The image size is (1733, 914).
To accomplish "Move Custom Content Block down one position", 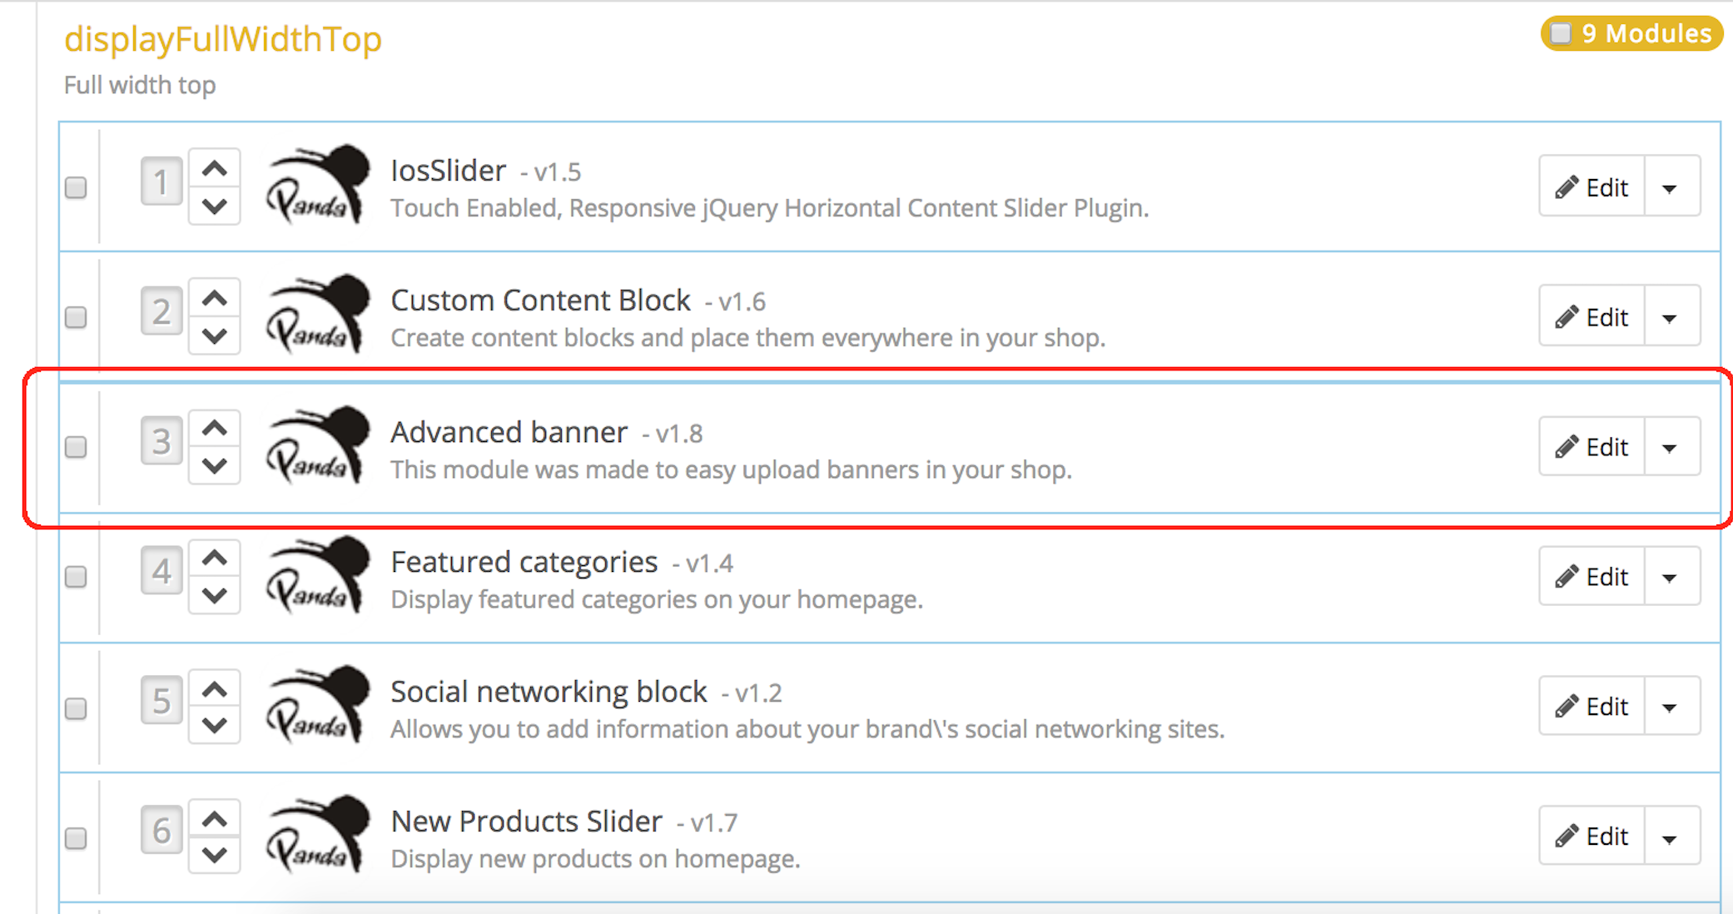I will point(215,335).
